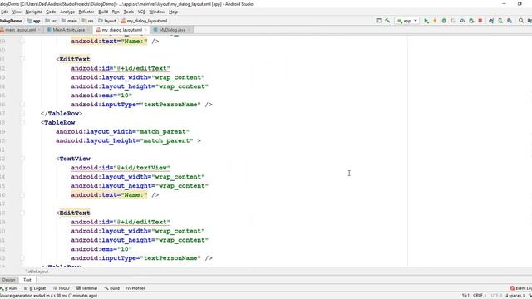
Task: Click the res breadcrumb folder
Action: click(88, 21)
